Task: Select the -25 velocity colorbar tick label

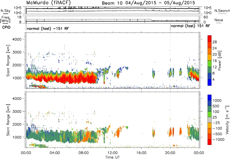Action: click(x=216, y=123)
